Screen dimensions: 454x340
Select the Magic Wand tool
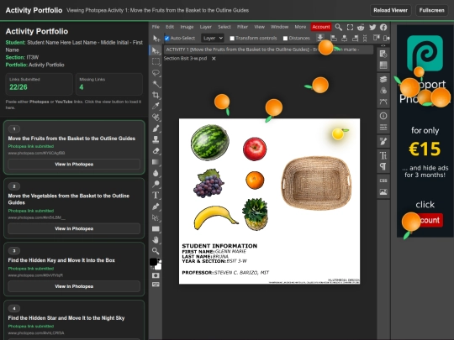(x=156, y=84)
